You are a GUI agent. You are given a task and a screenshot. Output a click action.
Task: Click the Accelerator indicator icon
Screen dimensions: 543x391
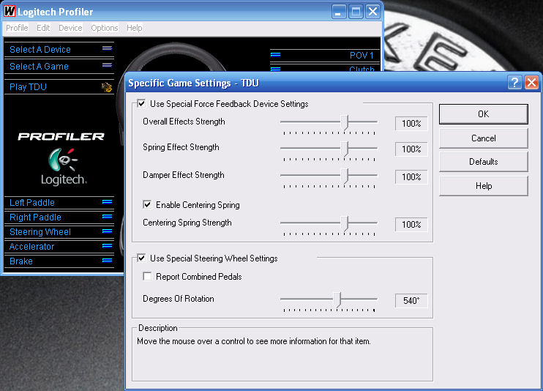(107, 246)
